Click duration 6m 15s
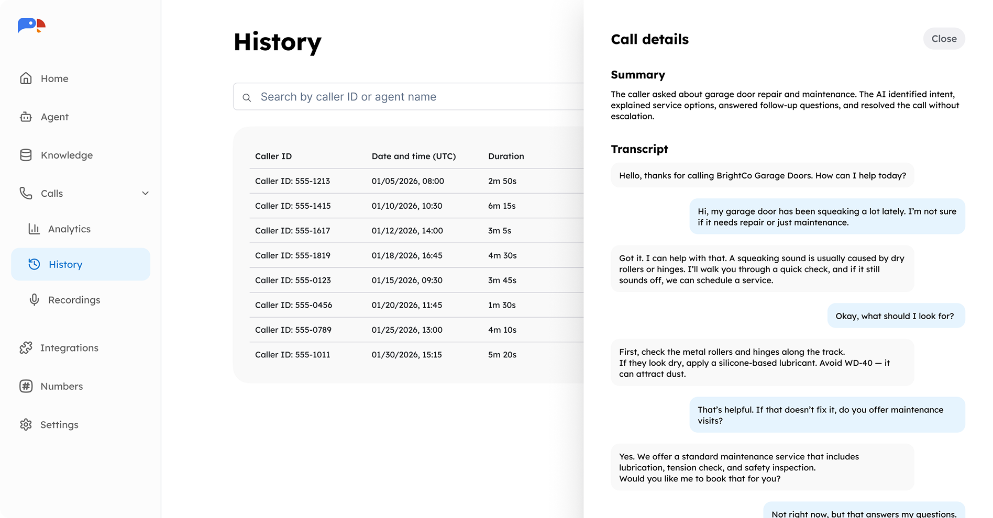 pos(502,206)
